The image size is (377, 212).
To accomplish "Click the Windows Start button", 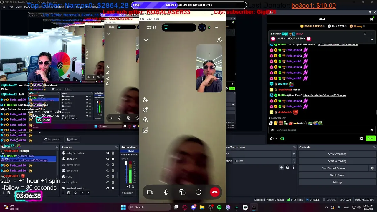I will point(123,207).
